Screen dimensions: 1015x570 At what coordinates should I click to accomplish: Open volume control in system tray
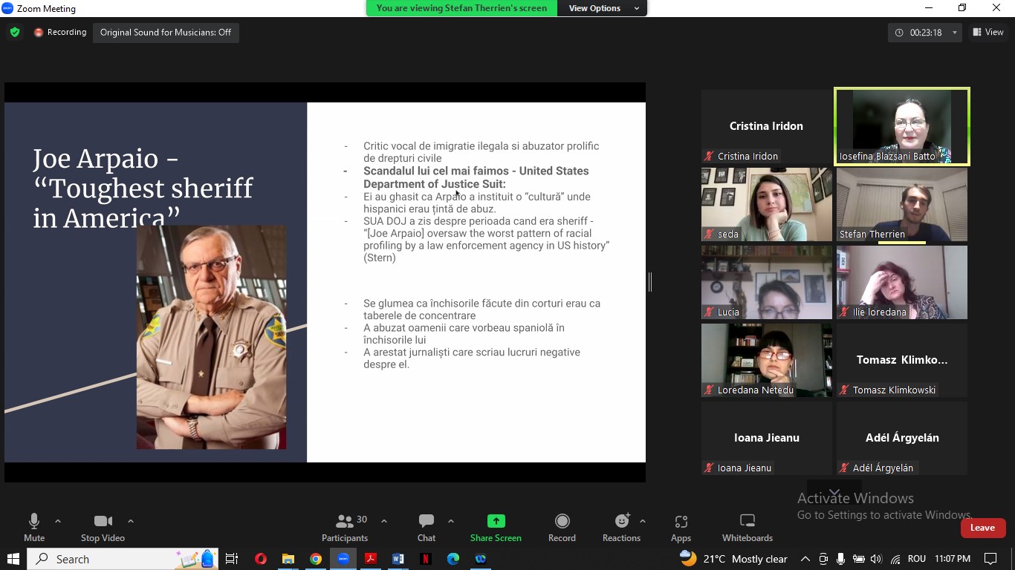[876, 559]
